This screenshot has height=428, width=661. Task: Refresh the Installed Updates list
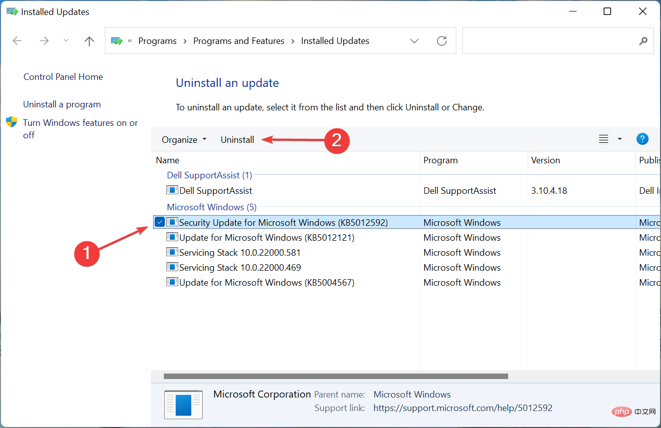442,41
